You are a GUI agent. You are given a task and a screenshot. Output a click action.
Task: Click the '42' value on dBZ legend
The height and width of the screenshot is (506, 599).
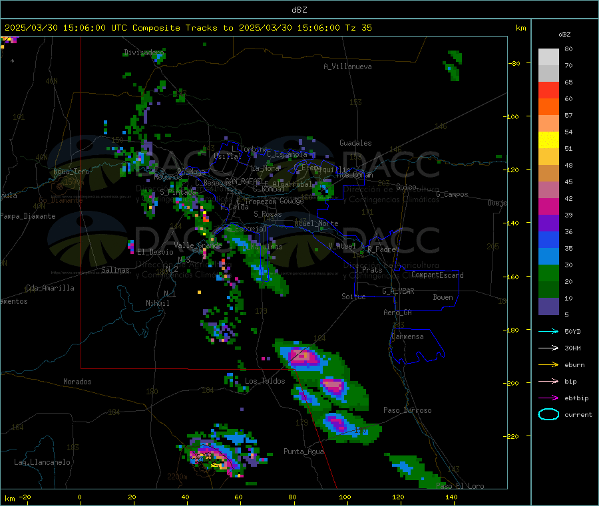point(568,198)
